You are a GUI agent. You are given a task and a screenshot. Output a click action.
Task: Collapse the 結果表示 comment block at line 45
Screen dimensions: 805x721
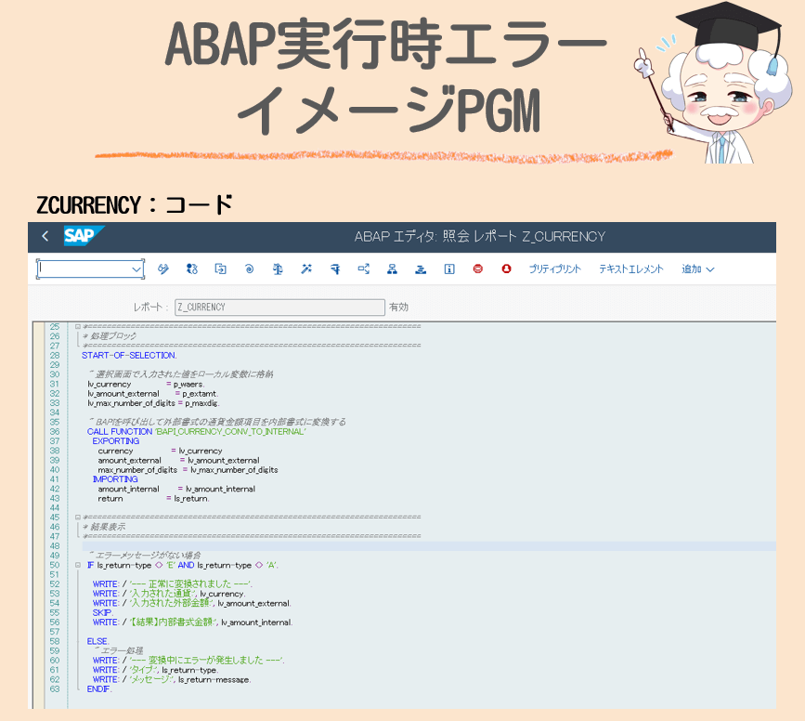78,517
